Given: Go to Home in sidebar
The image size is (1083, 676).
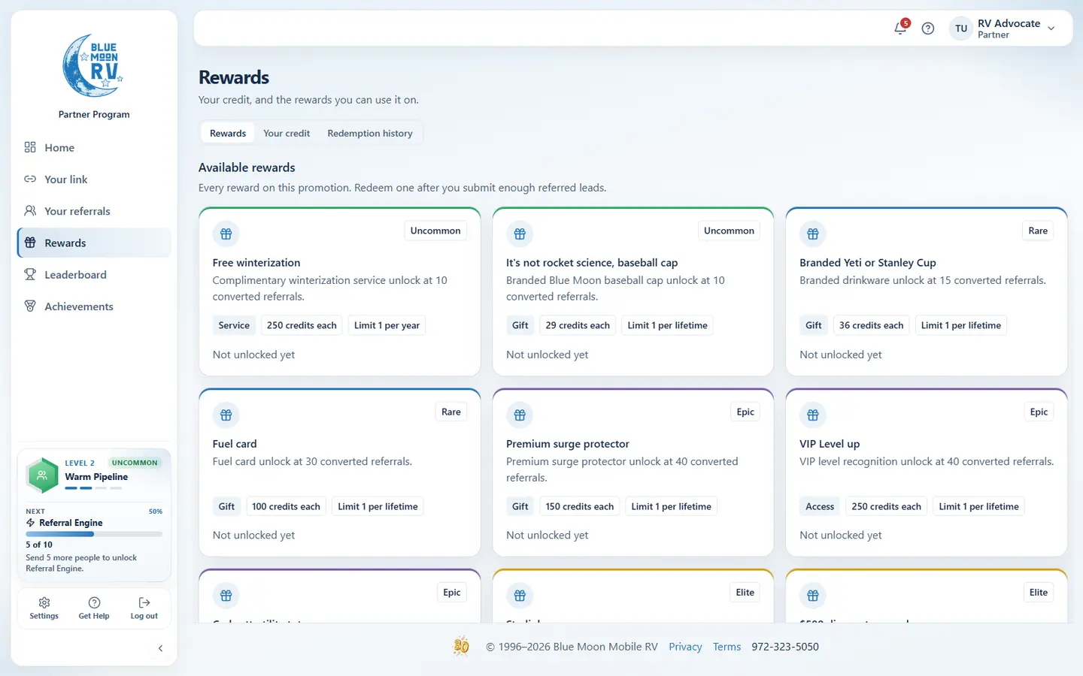Looking at the screenshot, I should coord(94,147).
